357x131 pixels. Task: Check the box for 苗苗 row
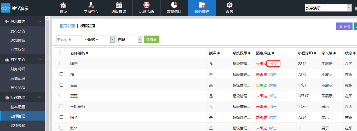61,85
